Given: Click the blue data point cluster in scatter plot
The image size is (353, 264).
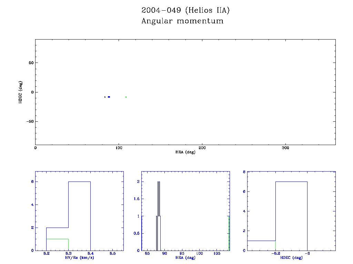Looking at the screenshot, I should click(x=109, y=97).
